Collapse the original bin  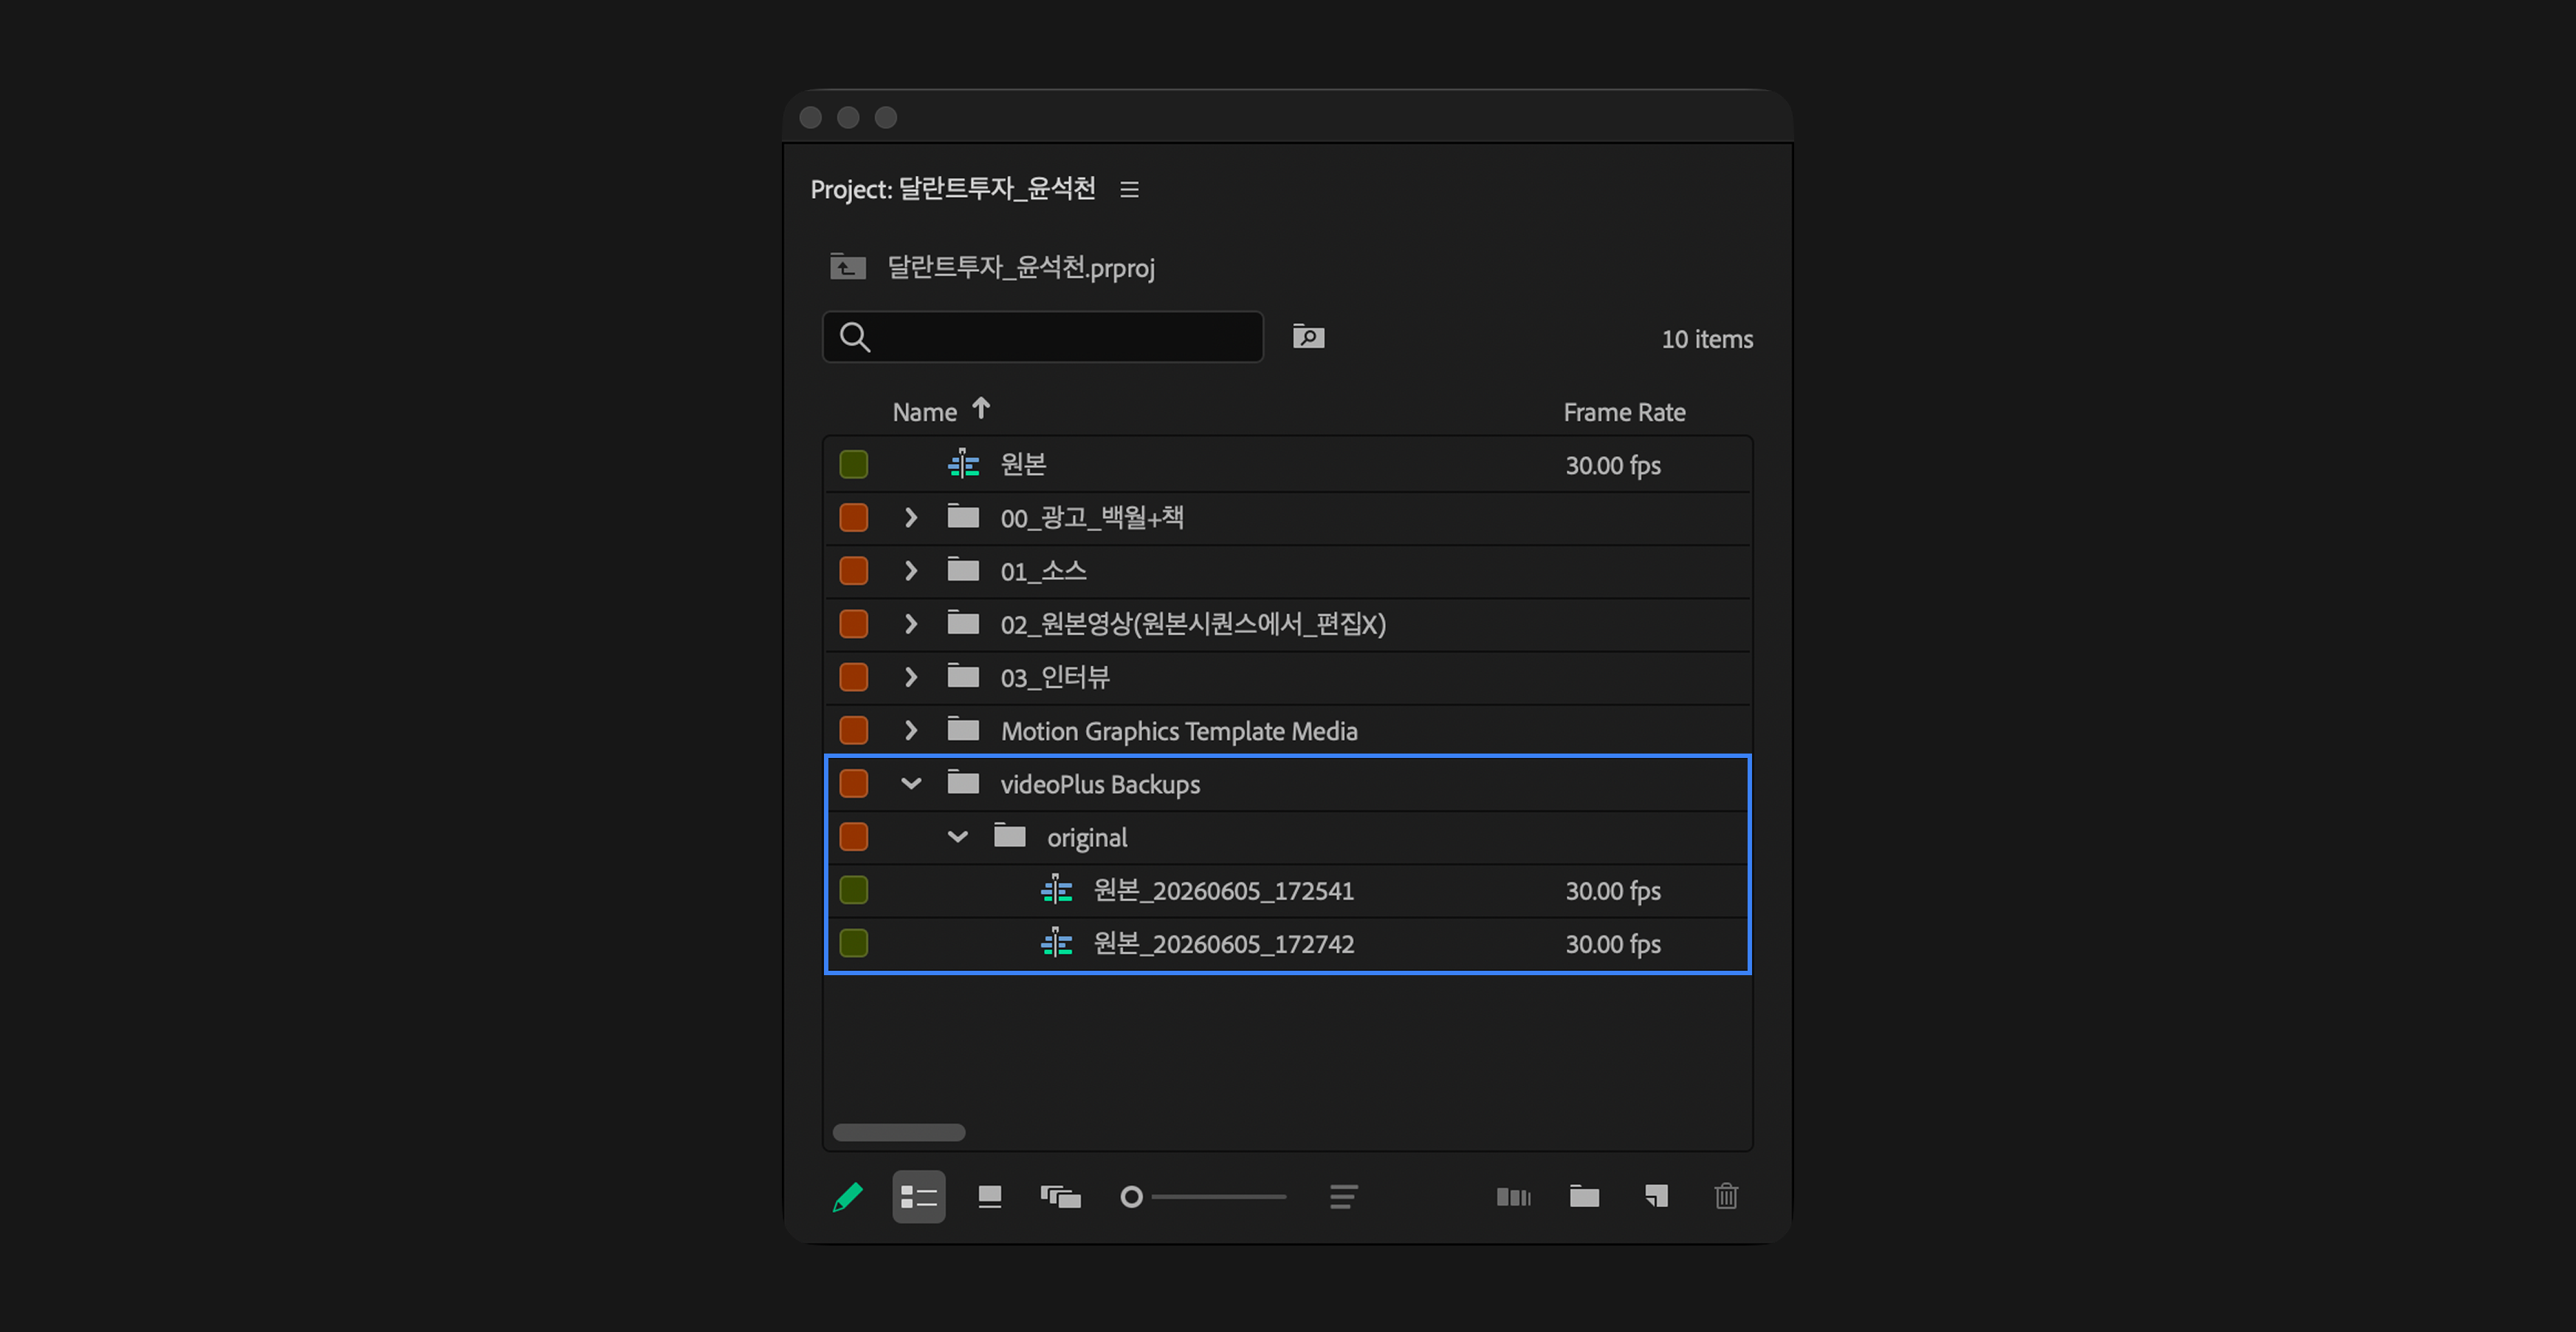957,836
